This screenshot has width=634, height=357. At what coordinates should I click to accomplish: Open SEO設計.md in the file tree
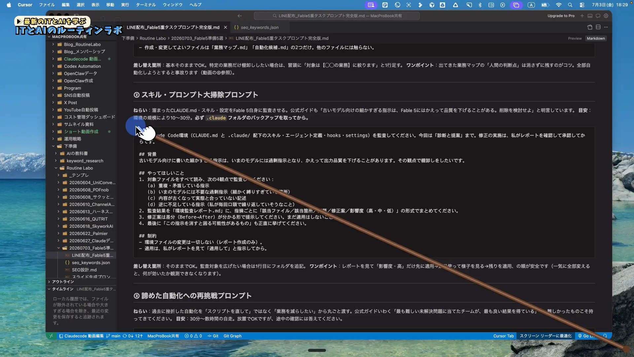84,270
